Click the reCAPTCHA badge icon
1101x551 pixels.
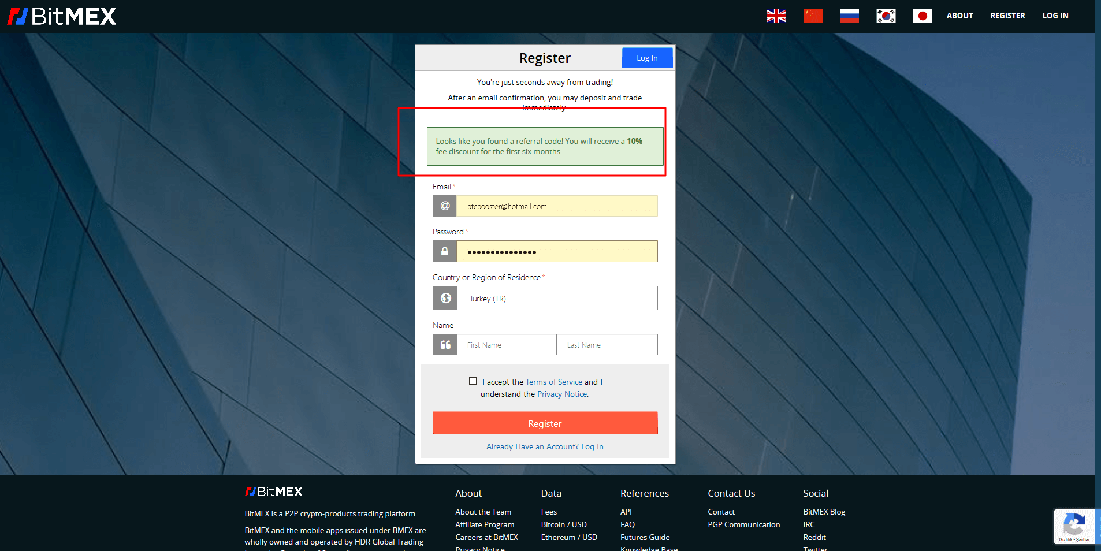click(x=1074, y=526)
